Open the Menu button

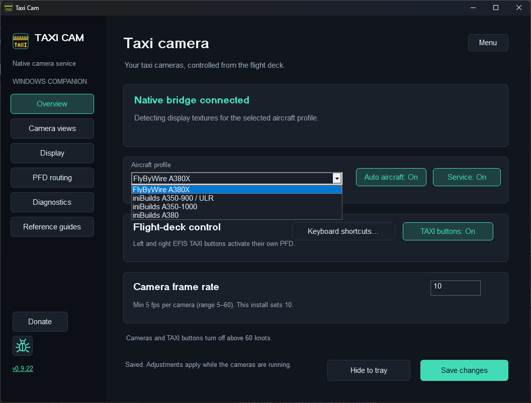click(x=488, y=43)
